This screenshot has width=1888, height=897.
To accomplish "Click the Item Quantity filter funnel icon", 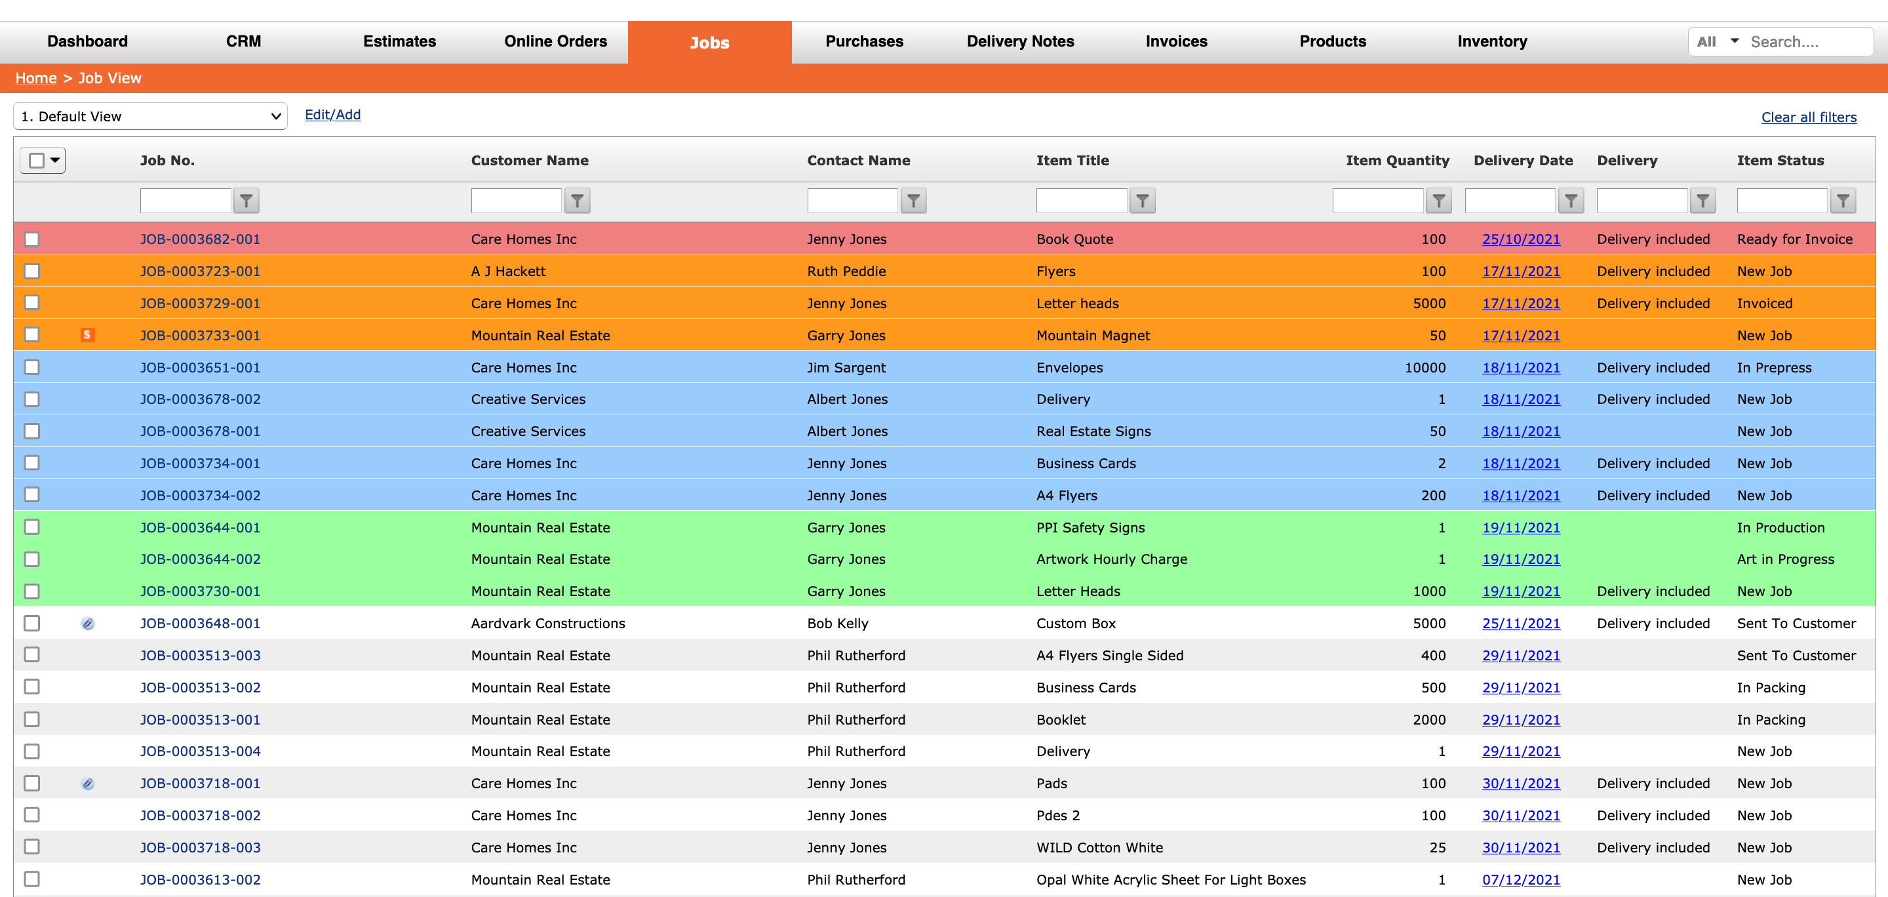I will 1438,200.
